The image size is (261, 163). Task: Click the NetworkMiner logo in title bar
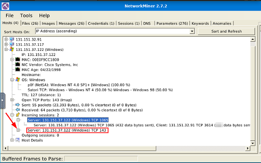[5, 6]
